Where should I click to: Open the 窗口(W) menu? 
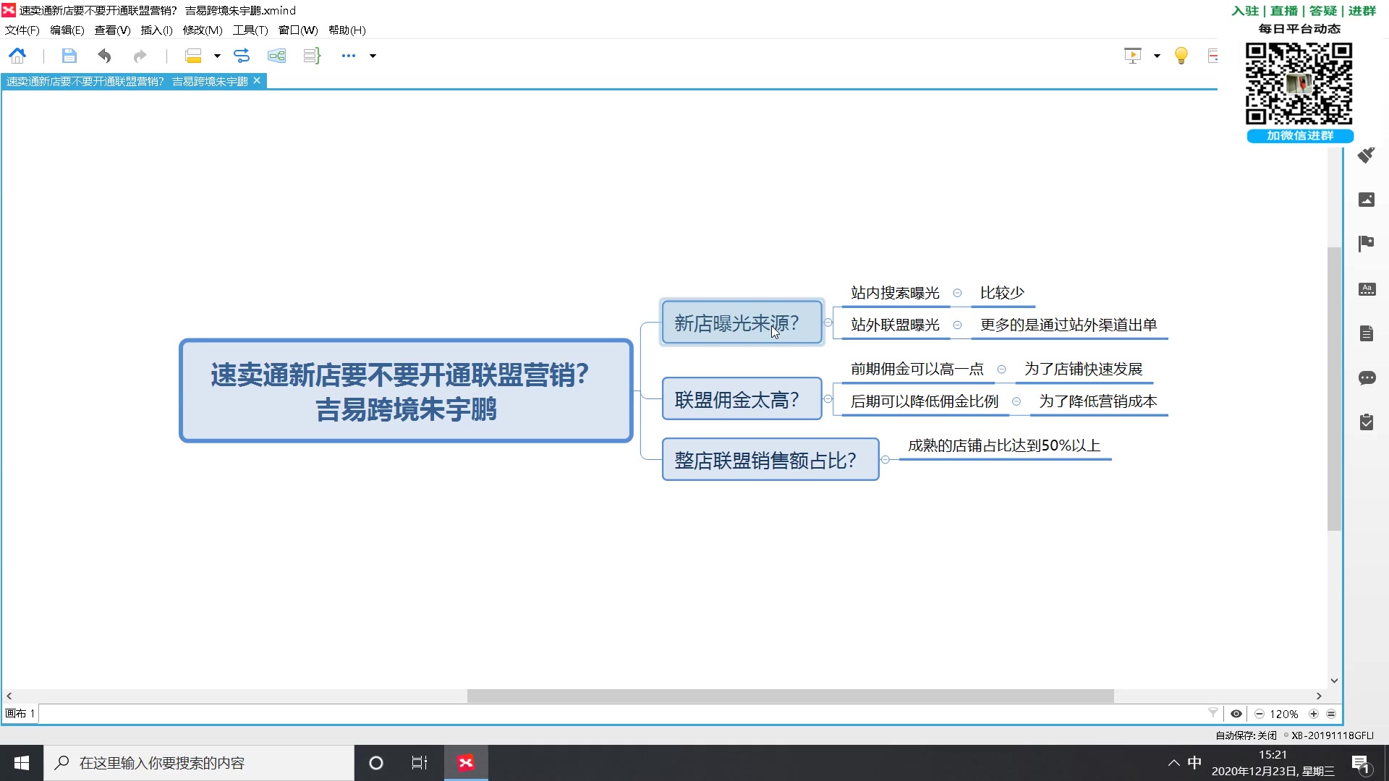coord(298,30)
